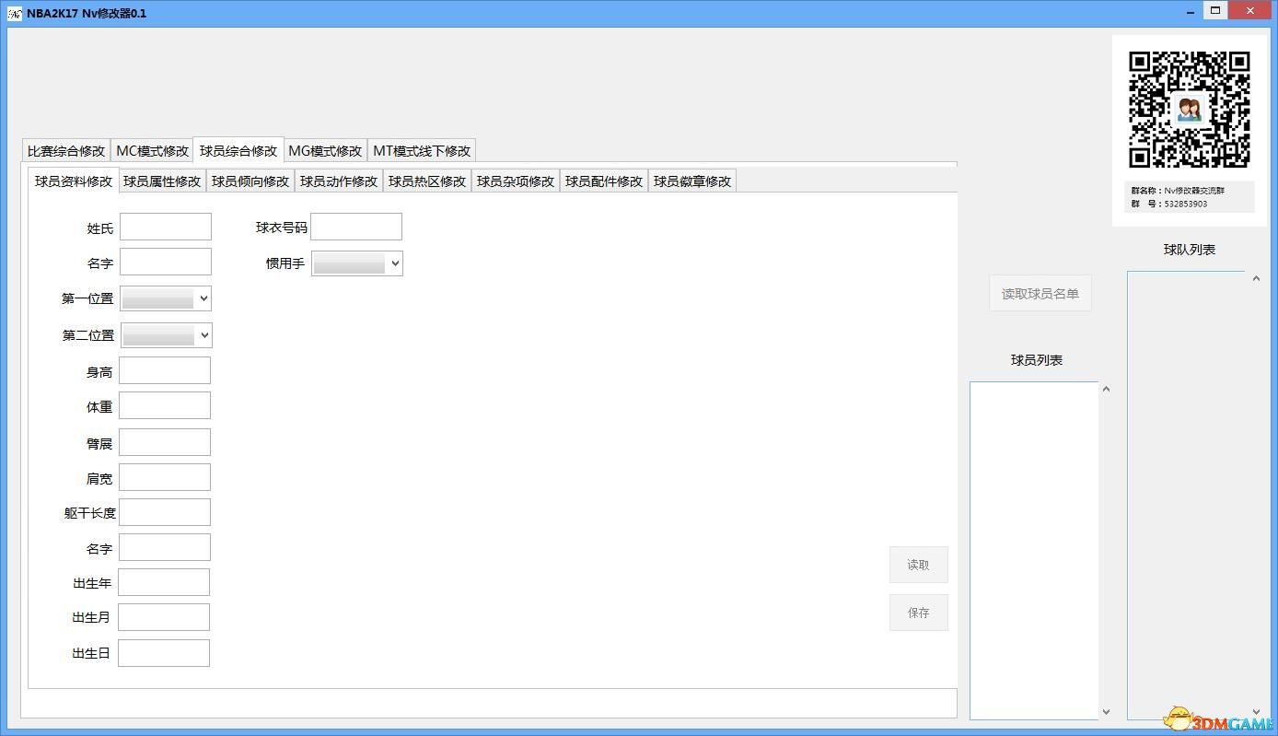Click the 球衣号码 input field
This screenshot has width=1278, height=736.
coord(356,227)
